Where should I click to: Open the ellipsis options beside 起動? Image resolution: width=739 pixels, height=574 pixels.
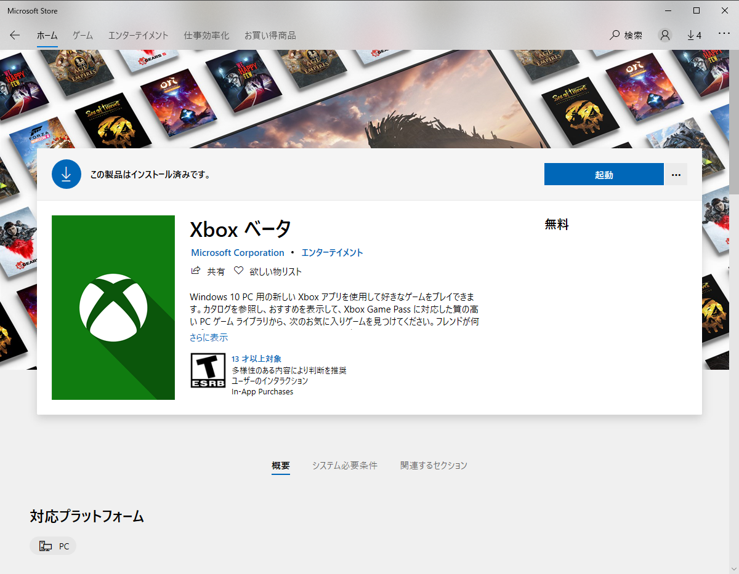pyautogui.click(x=676, y=174)
